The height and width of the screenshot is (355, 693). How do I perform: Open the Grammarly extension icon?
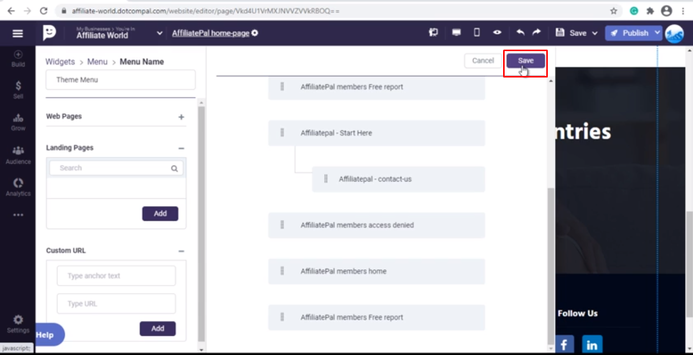point(634,11)
